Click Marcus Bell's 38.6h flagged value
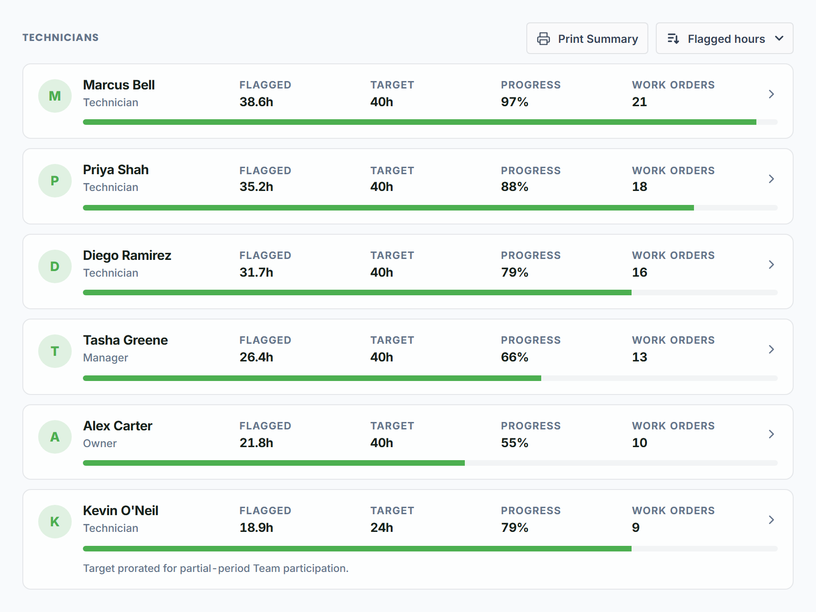Image resolution: width=816 pixels, height=612 pixels. click(256, 102)
